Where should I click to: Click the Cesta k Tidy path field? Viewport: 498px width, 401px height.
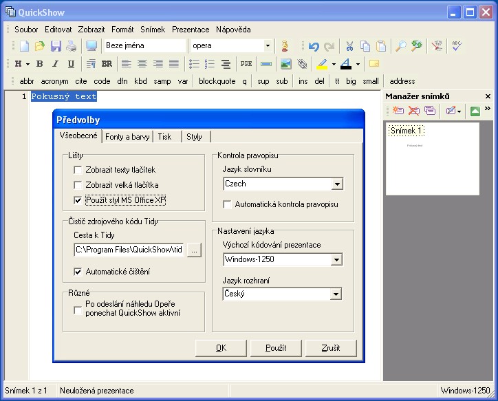point(129,250)
